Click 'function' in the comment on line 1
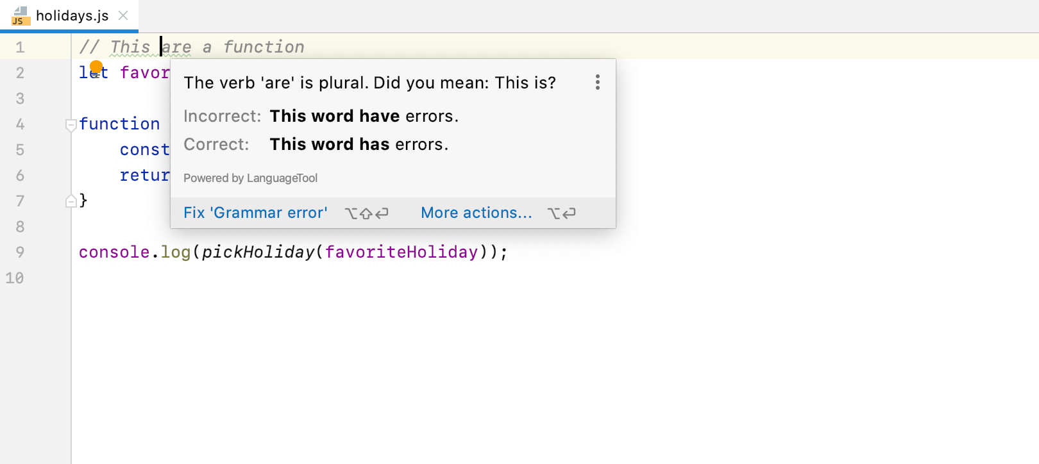 pos(264,47)
